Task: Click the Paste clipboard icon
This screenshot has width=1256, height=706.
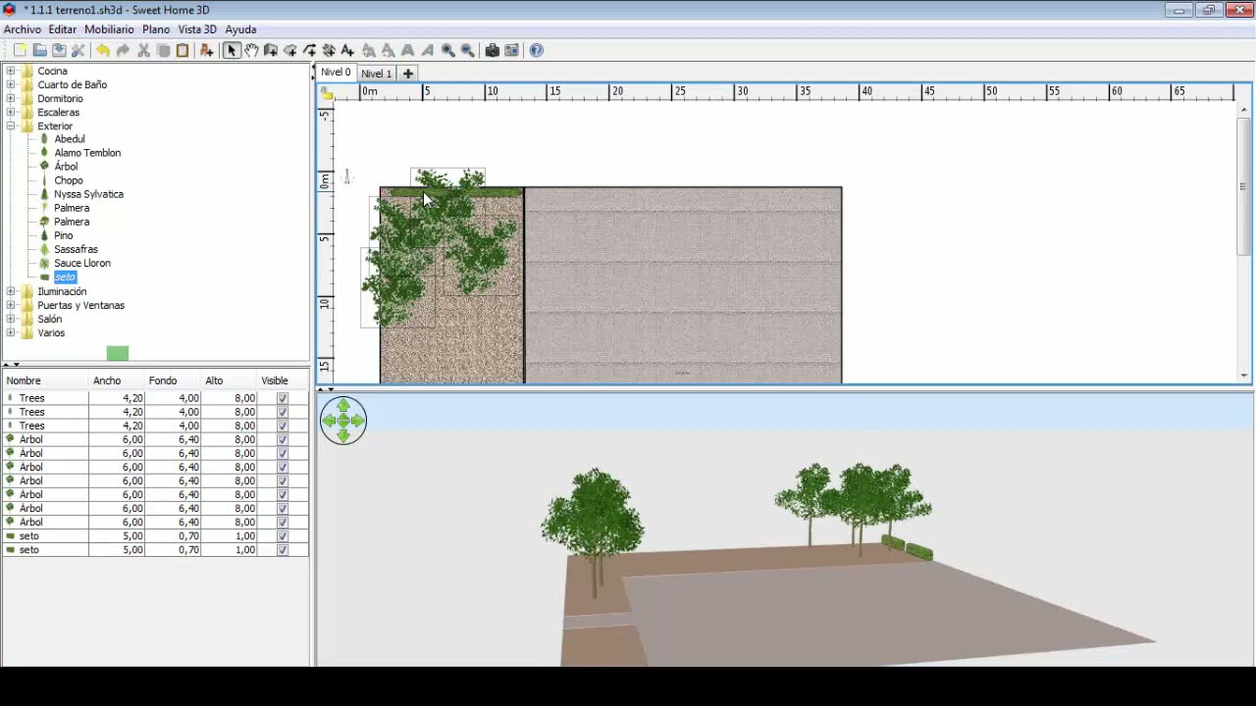Action: pyautogui.click(x=183, y=50)
